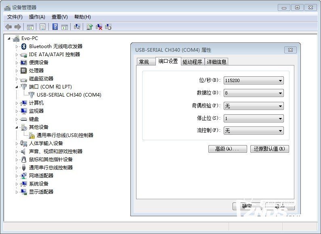Expand the Bluetooth 无线电收发器 node
This screenshot has height=234, width=321.
(x=17, y=46)
